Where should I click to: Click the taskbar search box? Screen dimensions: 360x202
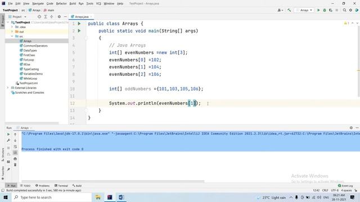pos(52,197)
